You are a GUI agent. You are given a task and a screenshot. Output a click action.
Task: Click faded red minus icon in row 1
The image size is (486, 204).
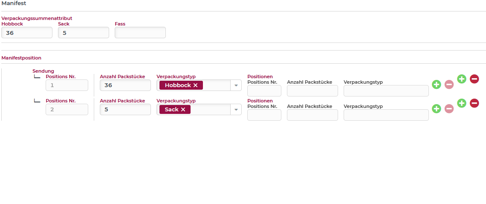449,85
